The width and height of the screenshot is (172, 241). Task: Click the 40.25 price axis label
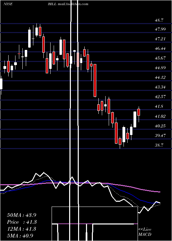point(160,126)
